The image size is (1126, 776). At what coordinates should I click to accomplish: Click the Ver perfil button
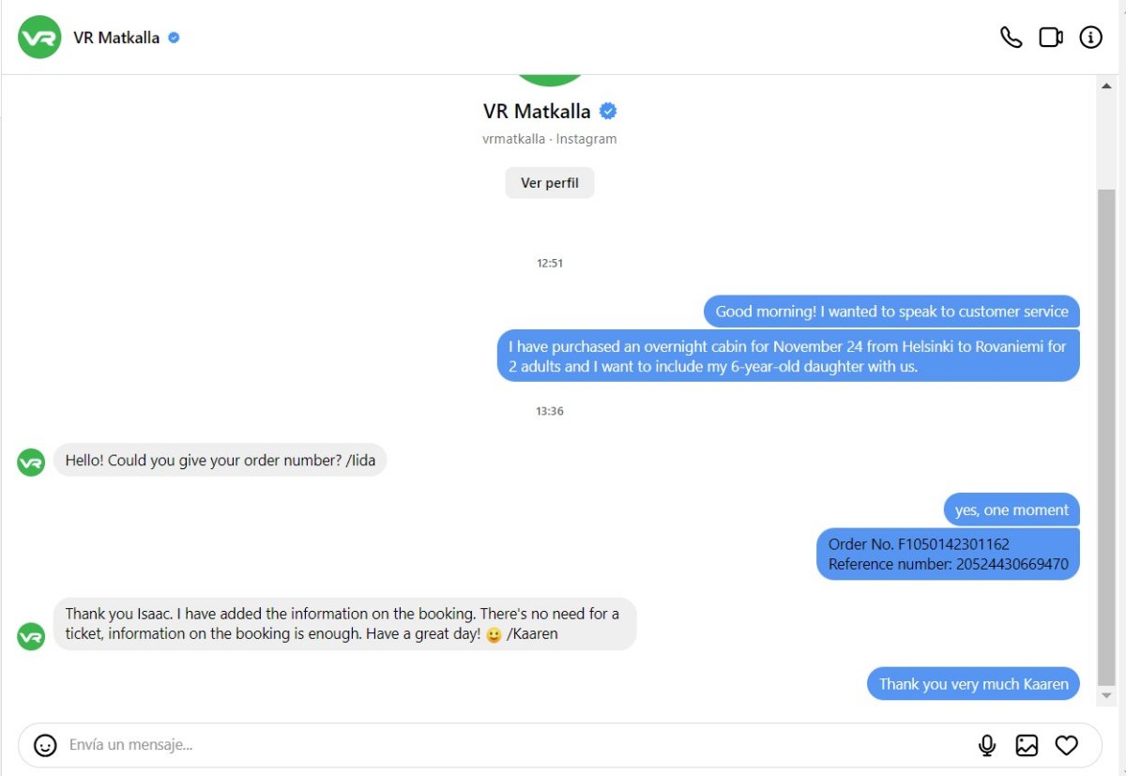coord(550,183)
